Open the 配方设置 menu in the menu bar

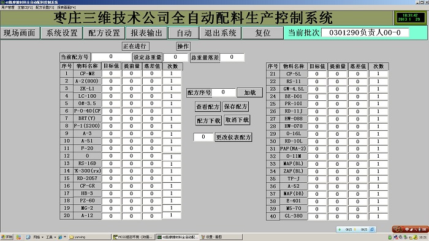[x=45, y=7]
